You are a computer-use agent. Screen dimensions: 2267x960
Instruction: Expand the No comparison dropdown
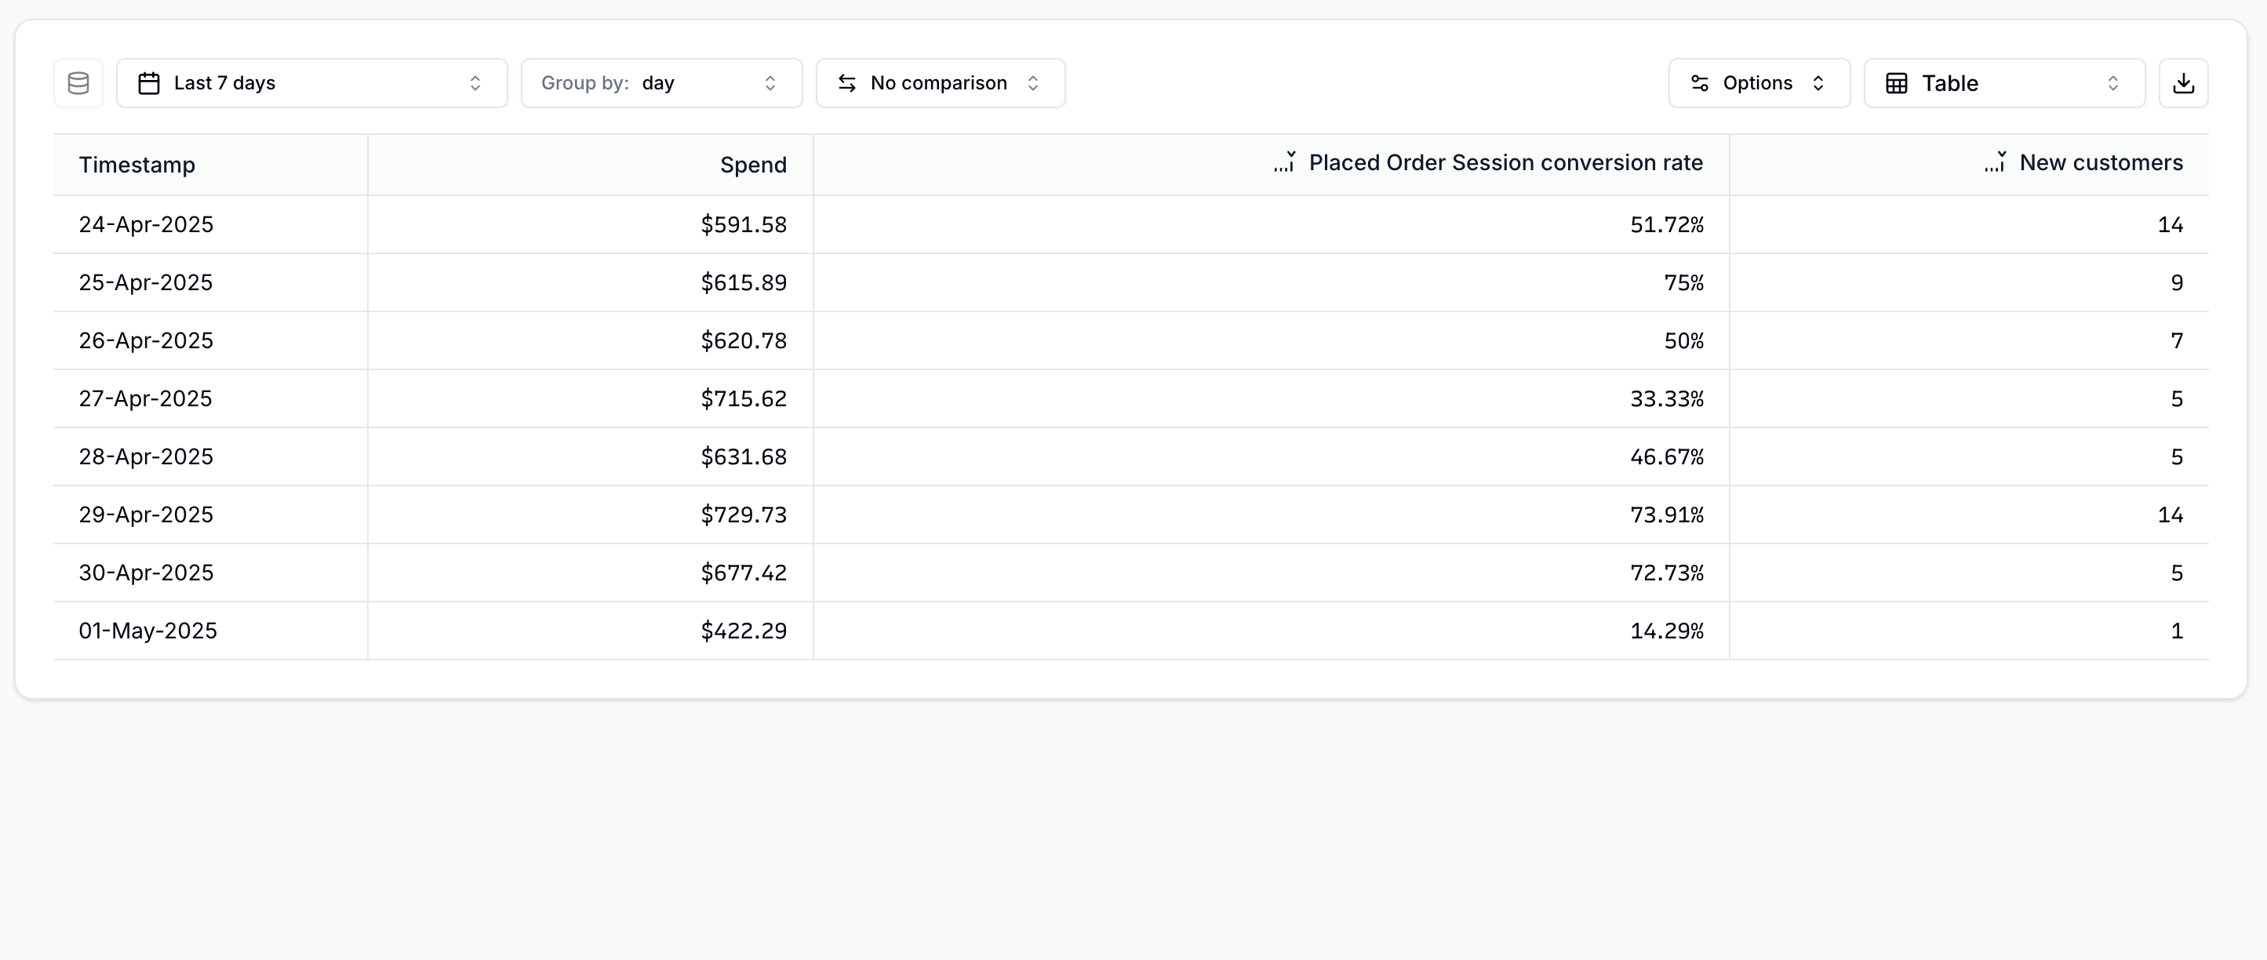point(940,84)
